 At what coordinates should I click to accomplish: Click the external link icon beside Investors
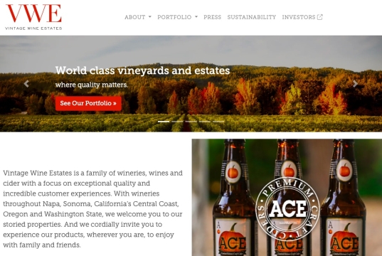pyautogui.click(x=320, y=17)
